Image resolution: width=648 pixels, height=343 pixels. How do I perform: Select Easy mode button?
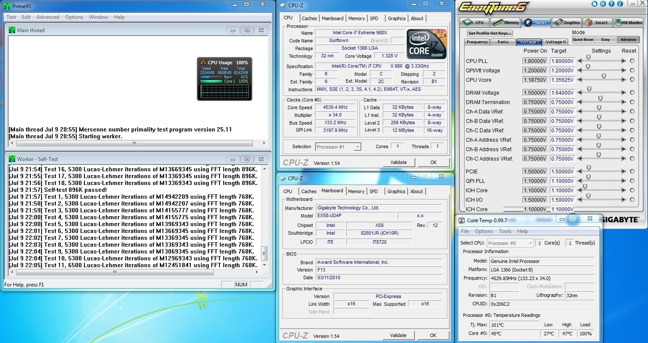(x=606, y=39)
